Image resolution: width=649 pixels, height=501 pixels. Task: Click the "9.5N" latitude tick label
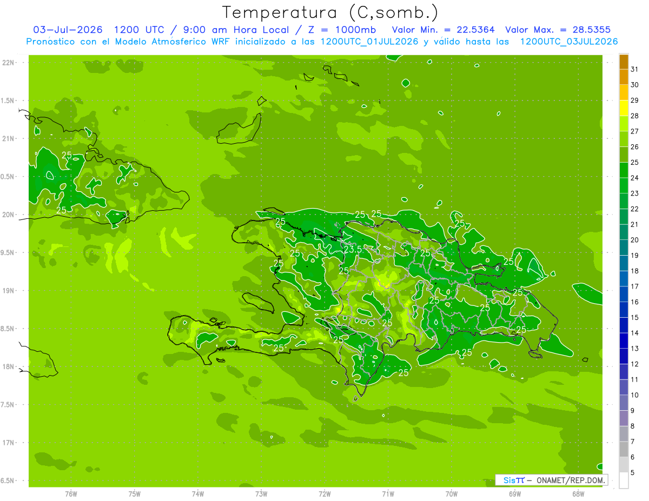pos(8,253)
